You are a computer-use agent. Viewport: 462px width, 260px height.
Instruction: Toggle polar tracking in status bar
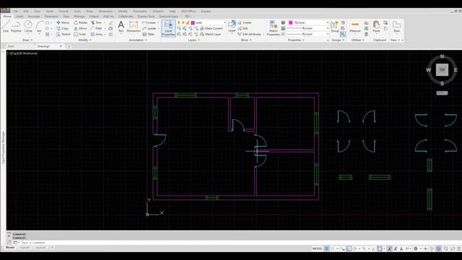(354, 248)
